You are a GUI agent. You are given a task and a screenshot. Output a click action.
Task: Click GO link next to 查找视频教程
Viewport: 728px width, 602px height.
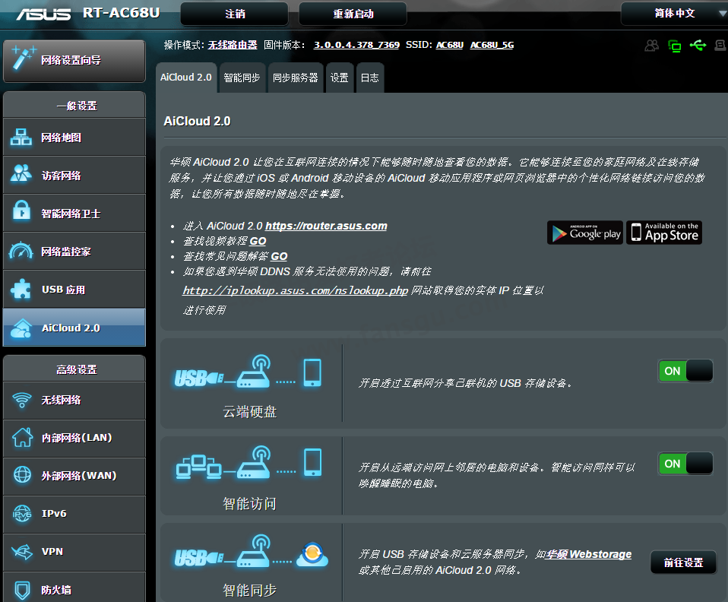pos(258,241)
